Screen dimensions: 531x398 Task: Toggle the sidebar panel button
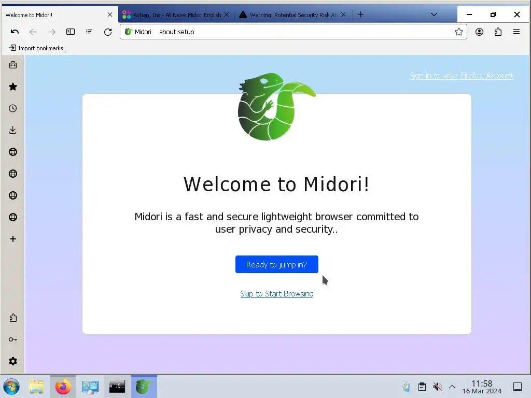tap(71, 32)
